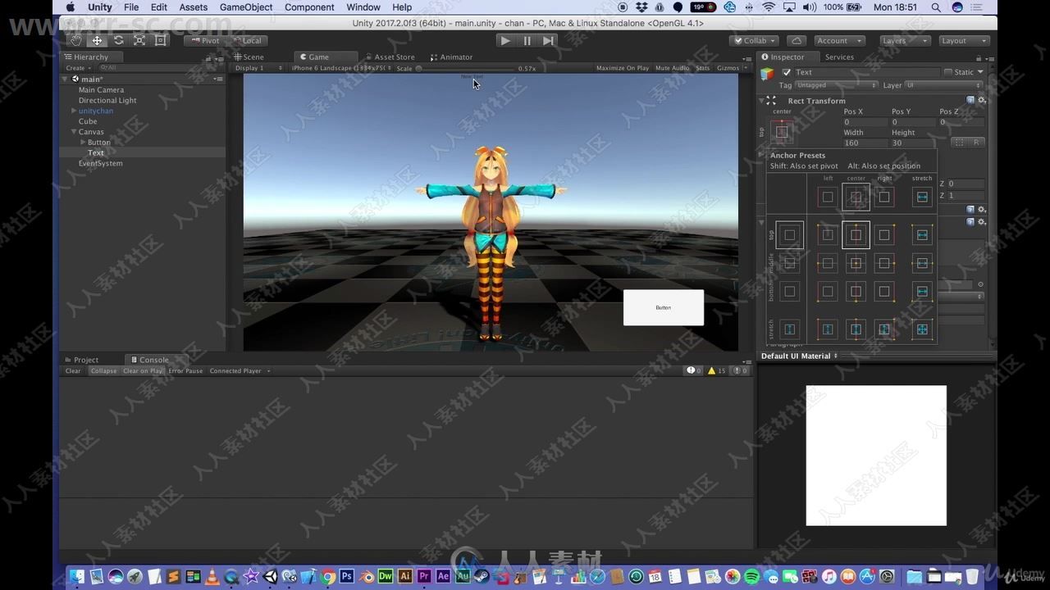The width and height of the screenshot is (1050, 590).
Task: Open Rect Transform help reference
Action: pos(970,100)
